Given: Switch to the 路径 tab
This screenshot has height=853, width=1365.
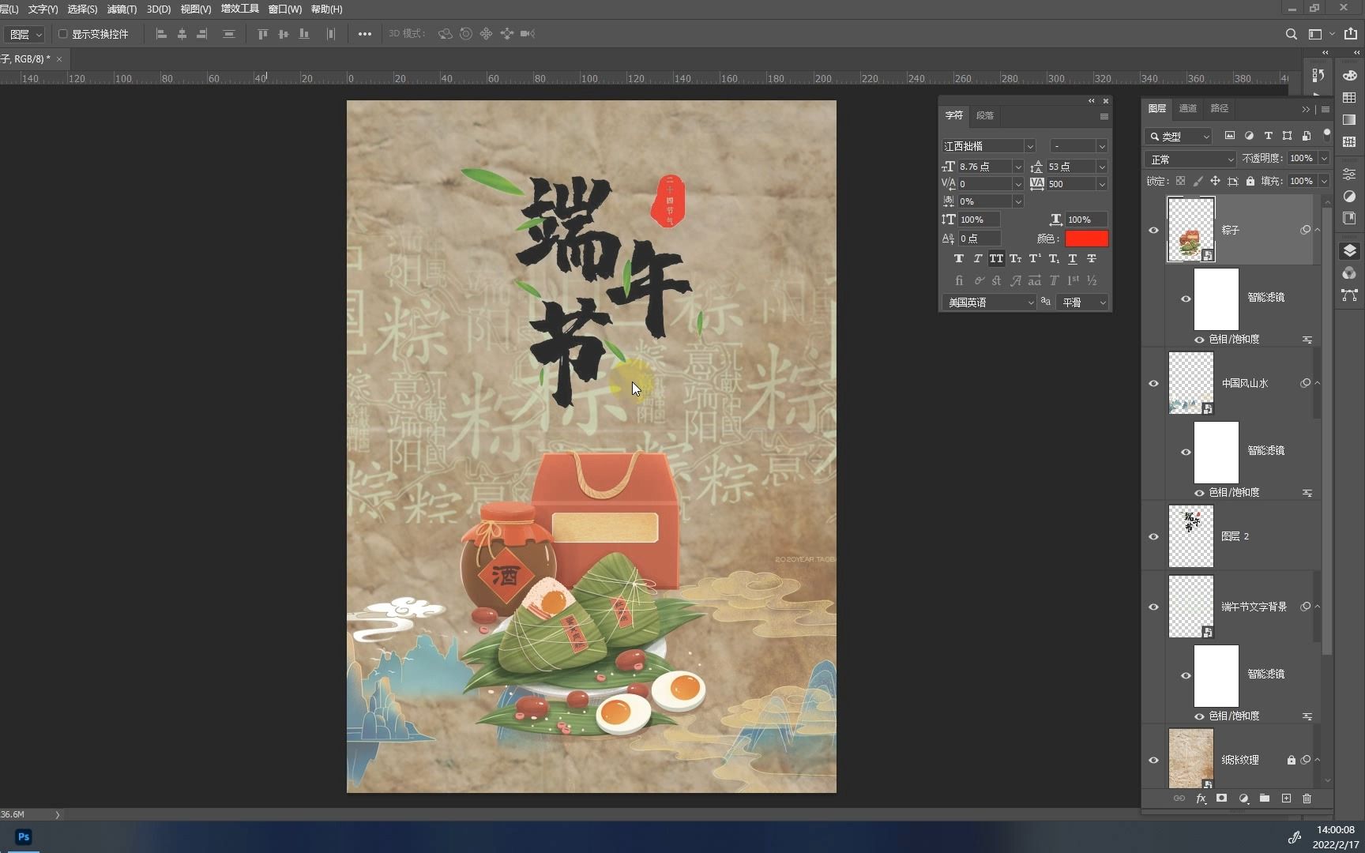Looking at the screenshot, I should [1220, 108].
